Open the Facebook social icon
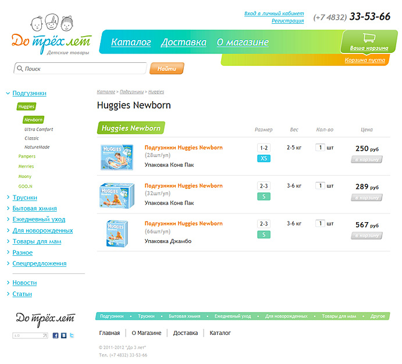Viewport: 402px width, 364px height. [x=55, y=336]
